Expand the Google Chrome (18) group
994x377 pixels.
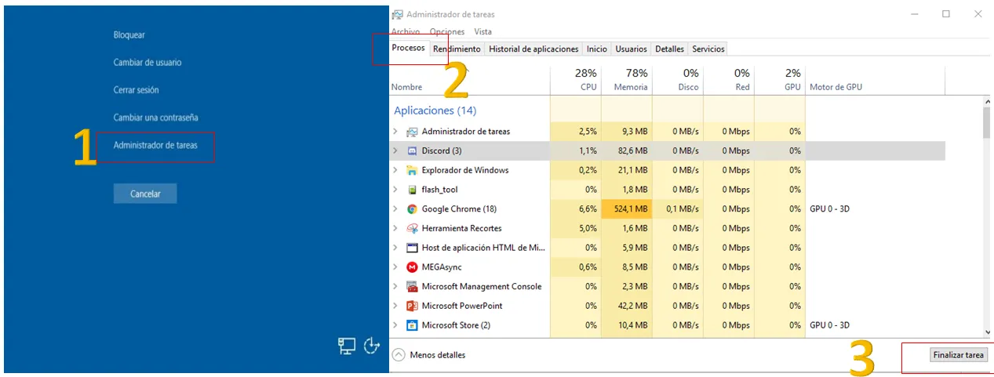[x=395, y=209]
